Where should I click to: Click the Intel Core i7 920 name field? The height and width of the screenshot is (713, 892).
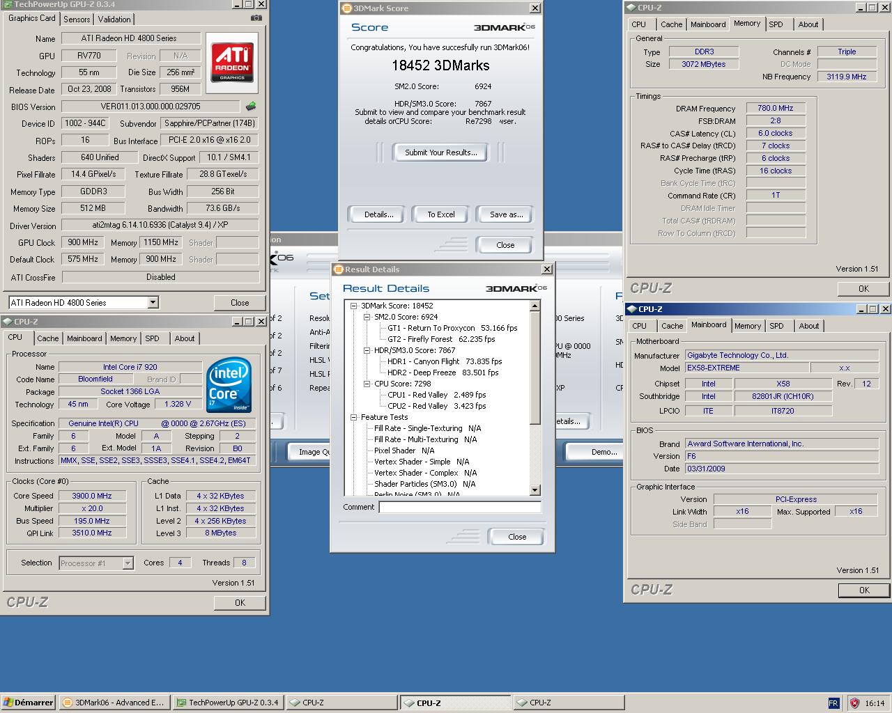pyautogui.click(x=130, y=367)
